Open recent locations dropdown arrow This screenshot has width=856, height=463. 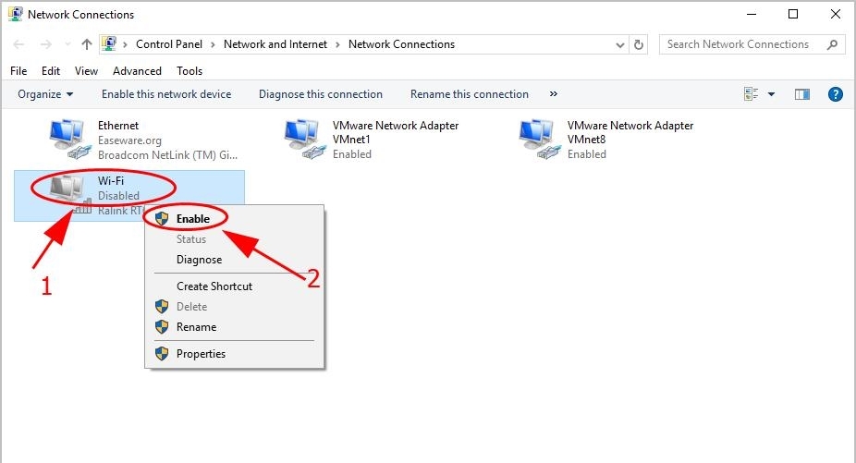point(67,44)
